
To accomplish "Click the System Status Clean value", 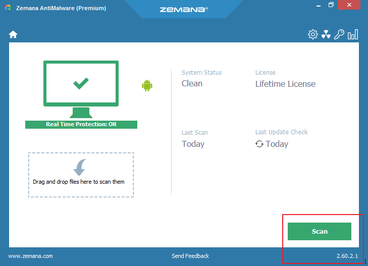I will click(x=192, y=83).
